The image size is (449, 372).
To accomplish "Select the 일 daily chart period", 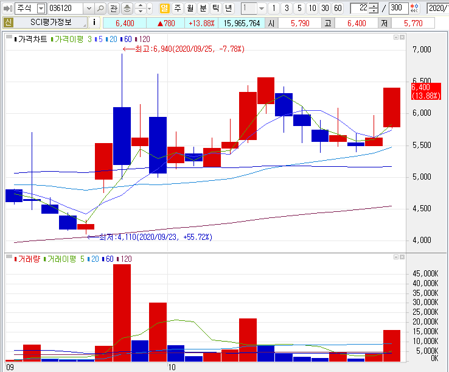I will click(164, 9).
